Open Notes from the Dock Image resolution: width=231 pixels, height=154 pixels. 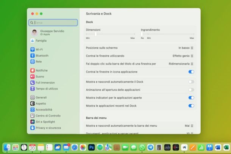click(x=41, y=147)
